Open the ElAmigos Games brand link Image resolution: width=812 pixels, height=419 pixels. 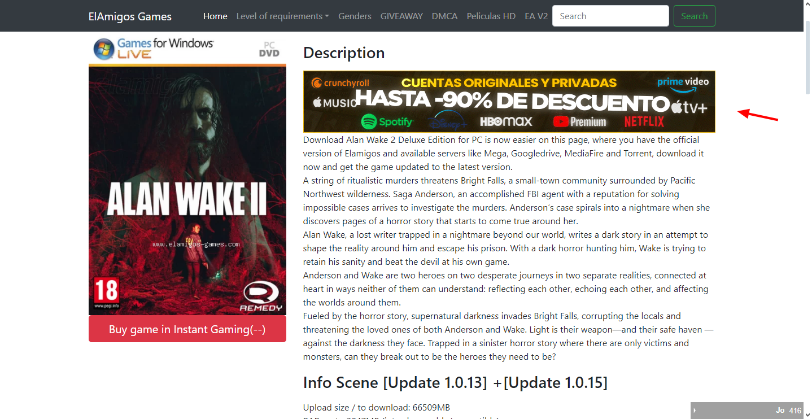click(x=130, y=16)
